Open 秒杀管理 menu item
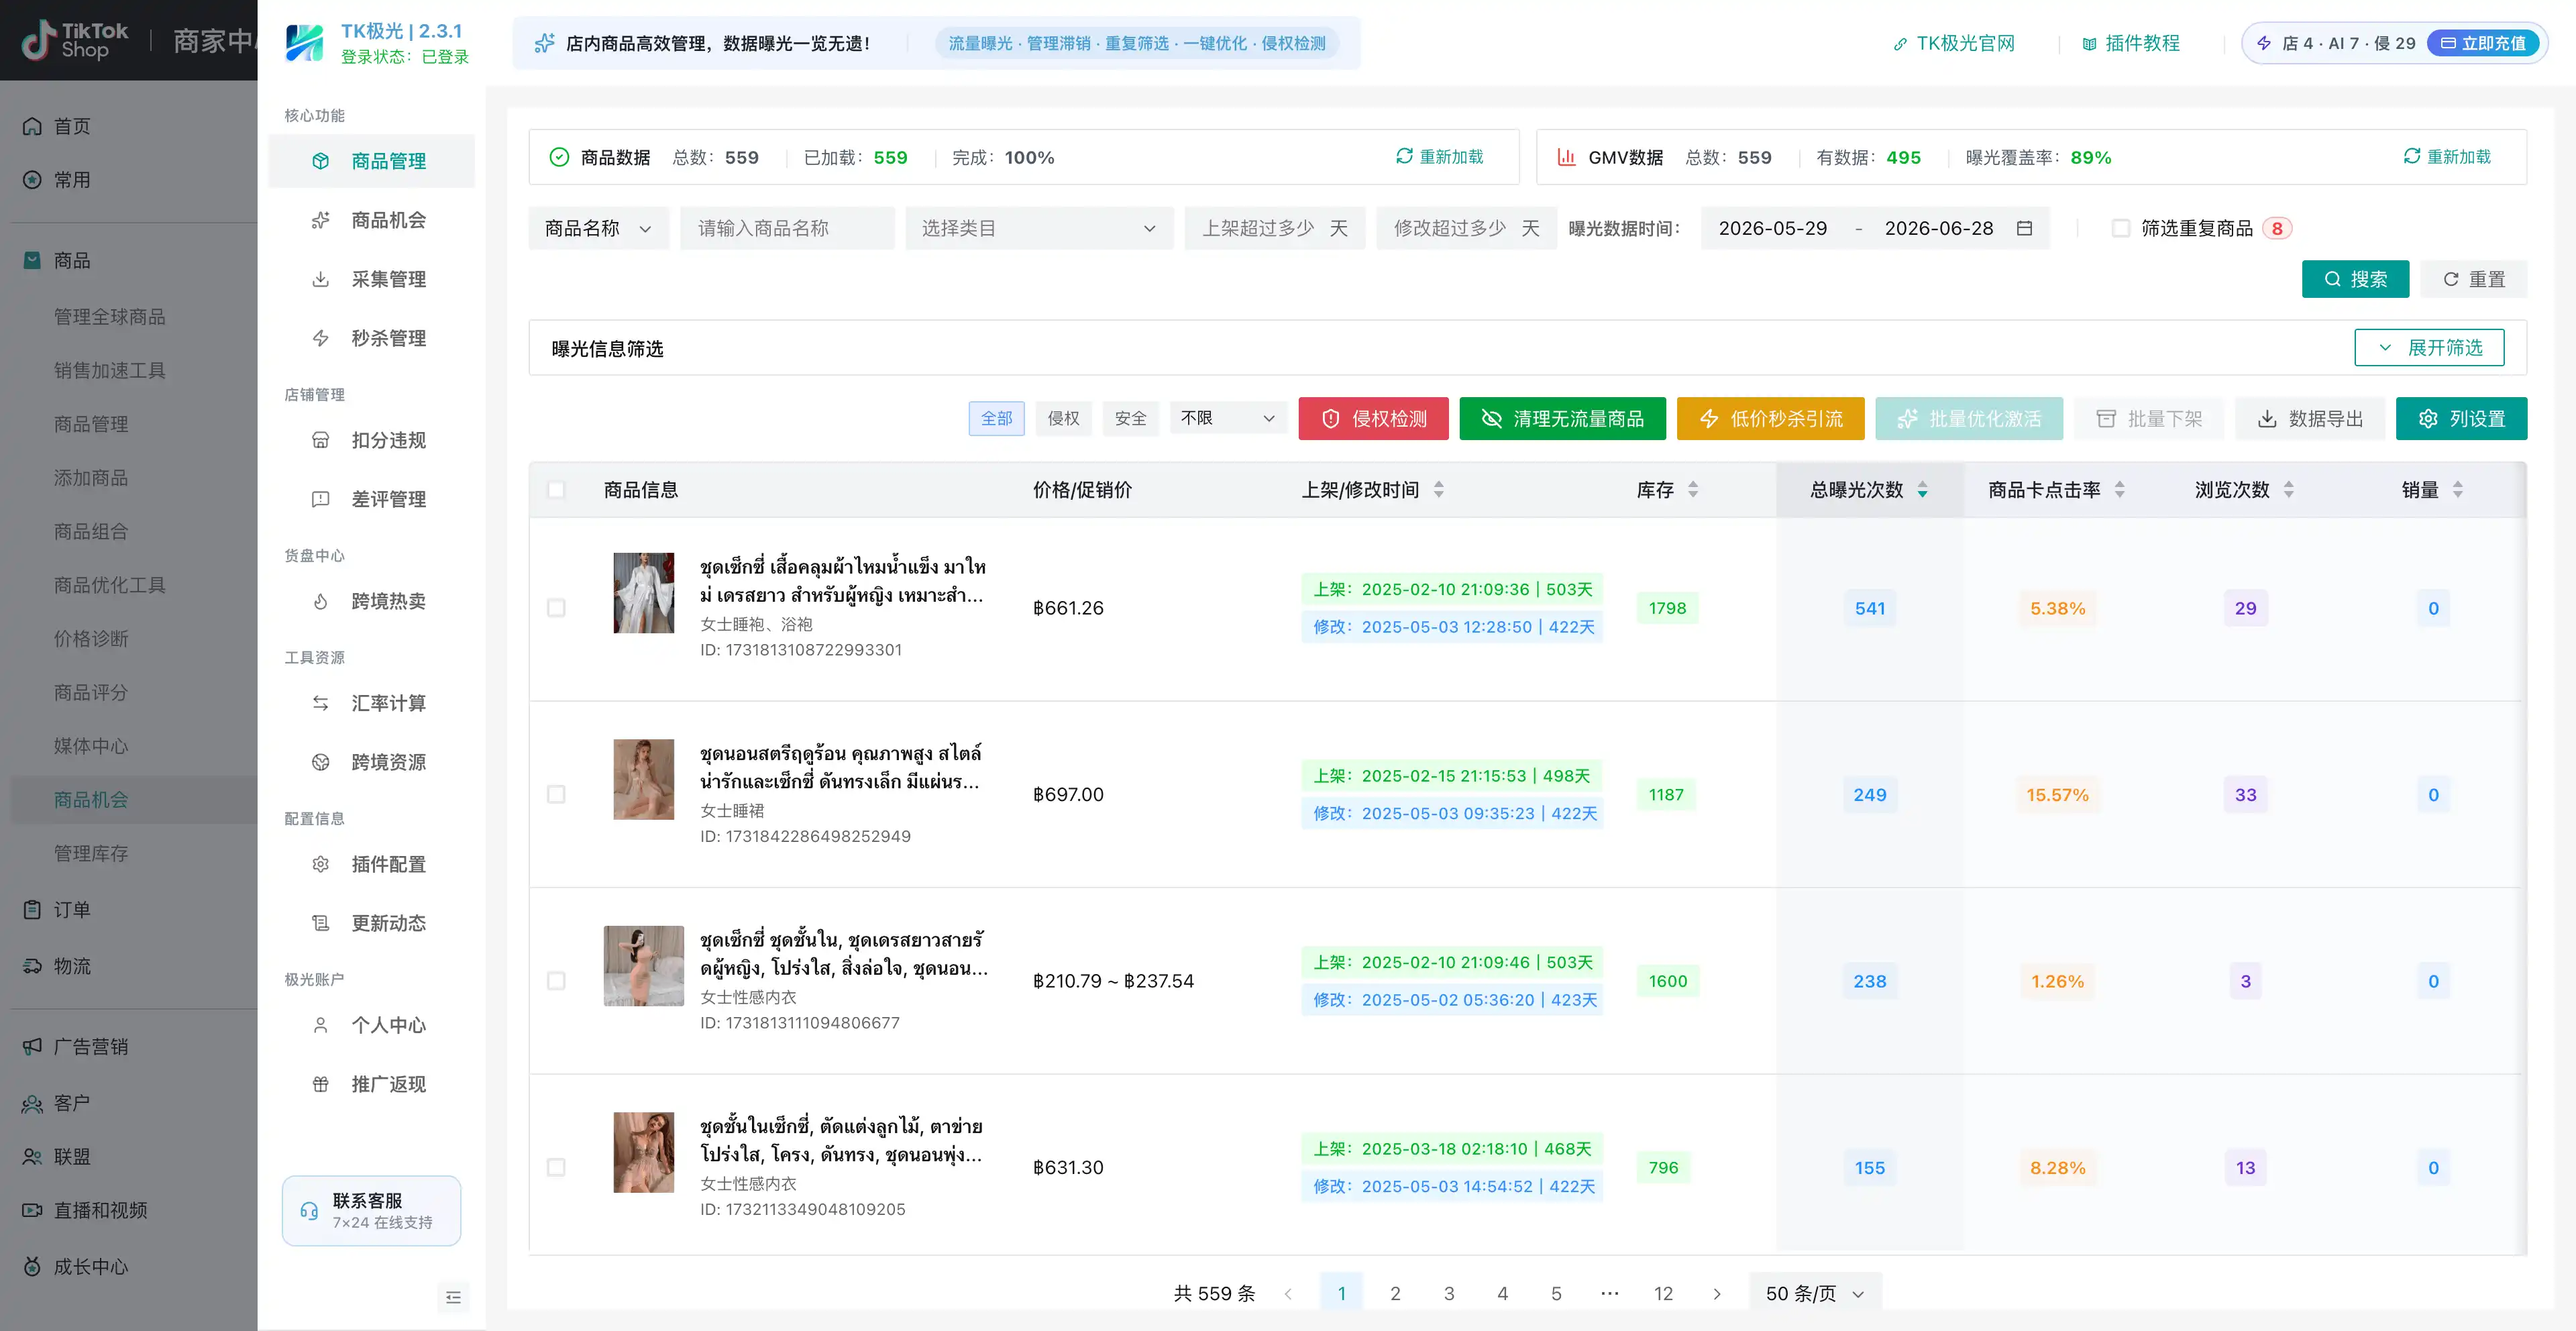The image size is (2576, 1331). coord(371,338)
